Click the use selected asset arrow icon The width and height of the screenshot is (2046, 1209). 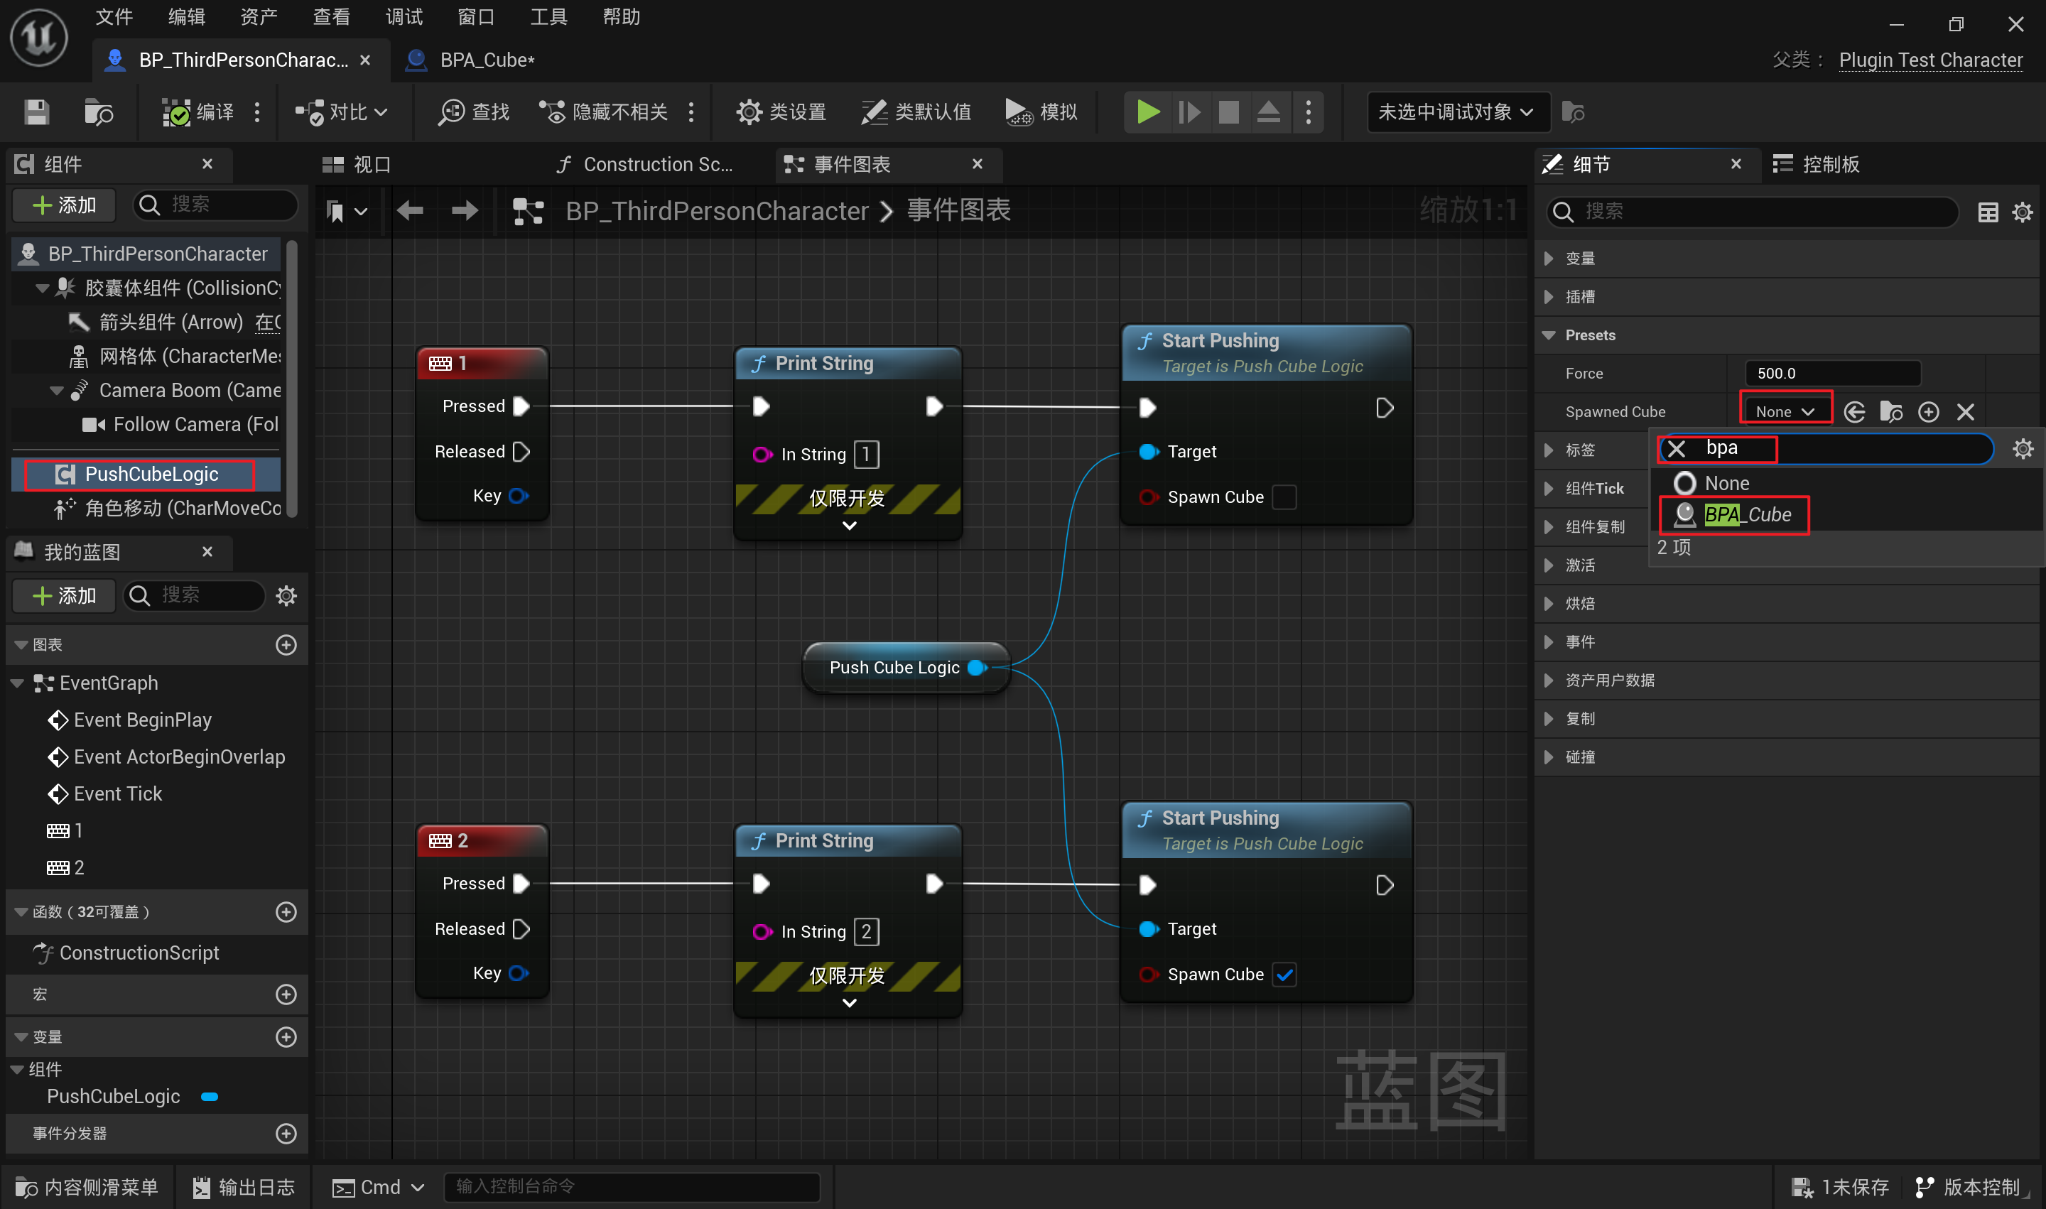pyautogui.click(x=1854, y=412)
